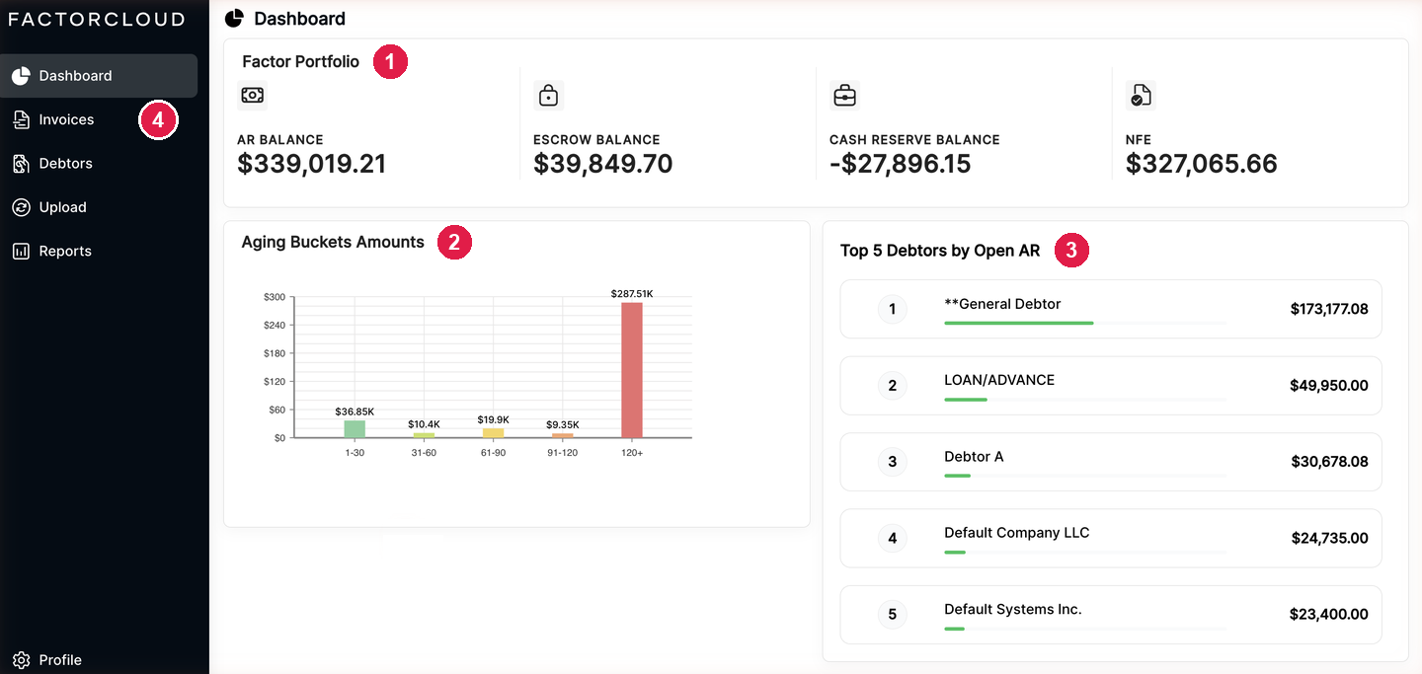This screenshot has height=674, width=1422.
Task: Click the $287.51K bar label
Action: click(x=632, y=293)
